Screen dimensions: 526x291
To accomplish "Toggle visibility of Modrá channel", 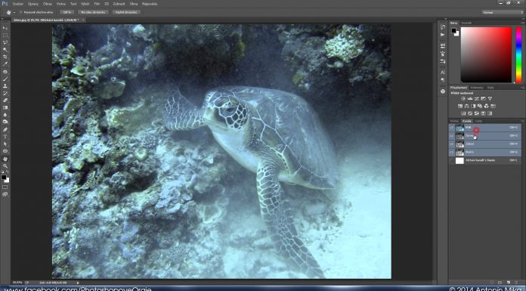I will 451,153.
